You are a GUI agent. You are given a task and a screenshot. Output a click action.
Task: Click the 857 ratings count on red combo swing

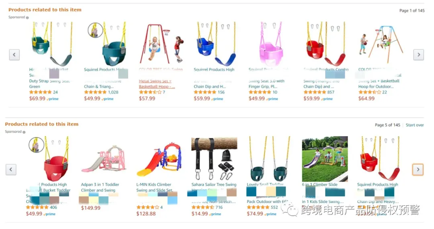(331, 92)
